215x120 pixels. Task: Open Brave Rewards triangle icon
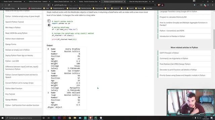point(163,5)
